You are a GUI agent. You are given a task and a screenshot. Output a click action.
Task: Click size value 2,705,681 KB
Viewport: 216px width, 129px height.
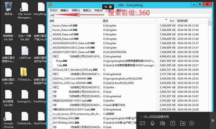coord(167,101)
